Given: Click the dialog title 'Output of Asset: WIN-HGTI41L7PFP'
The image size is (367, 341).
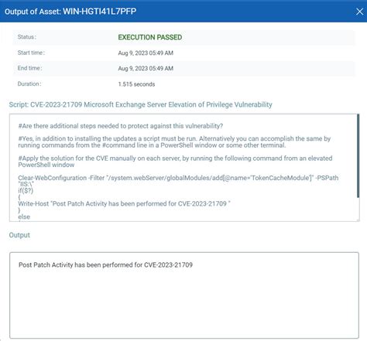Looking at the screenshot, I should 70,12.
